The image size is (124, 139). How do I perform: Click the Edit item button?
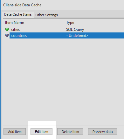(42, 132)
